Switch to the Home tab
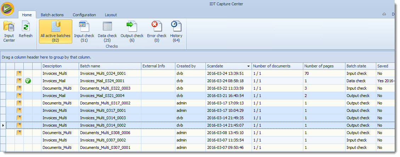 pos(27,15)
